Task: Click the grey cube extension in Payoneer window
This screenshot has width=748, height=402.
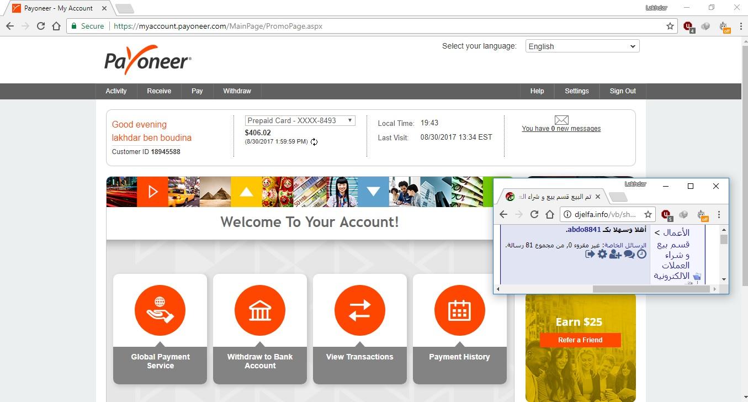Action: (705, 26)
